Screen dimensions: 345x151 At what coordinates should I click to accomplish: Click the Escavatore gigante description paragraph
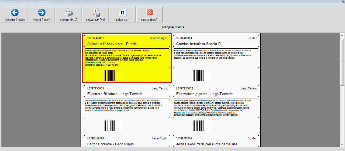[213, 107]
